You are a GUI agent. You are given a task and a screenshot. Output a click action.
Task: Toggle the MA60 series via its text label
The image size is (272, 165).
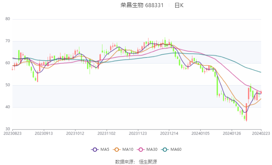[176, 150]
